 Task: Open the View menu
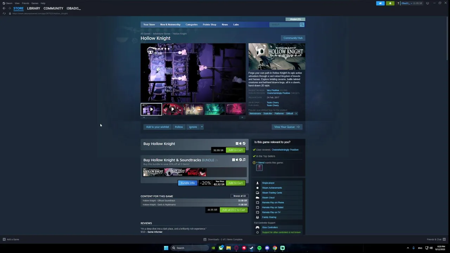tap(17, 3)
